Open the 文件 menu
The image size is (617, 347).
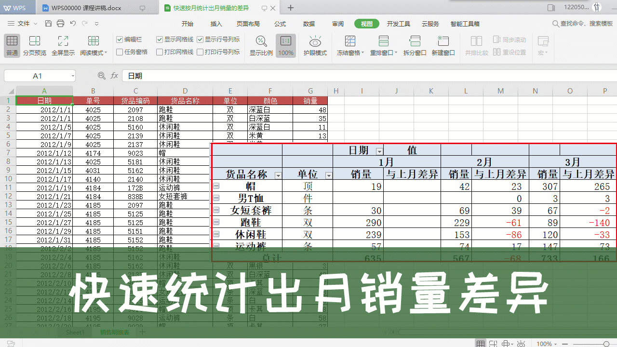[23, 24]
